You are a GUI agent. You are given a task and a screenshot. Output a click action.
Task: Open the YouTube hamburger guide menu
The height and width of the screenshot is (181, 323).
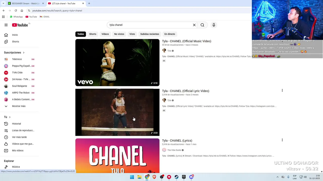click(x=6, y=25)
